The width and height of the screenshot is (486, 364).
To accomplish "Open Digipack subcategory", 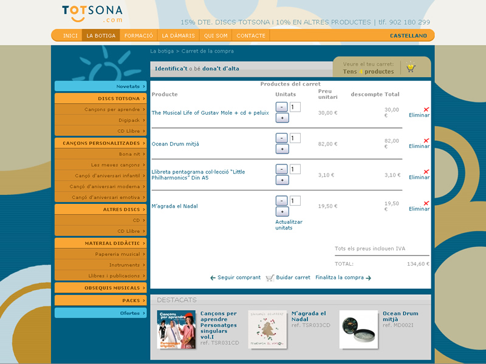I will click(x=100, y=120).
